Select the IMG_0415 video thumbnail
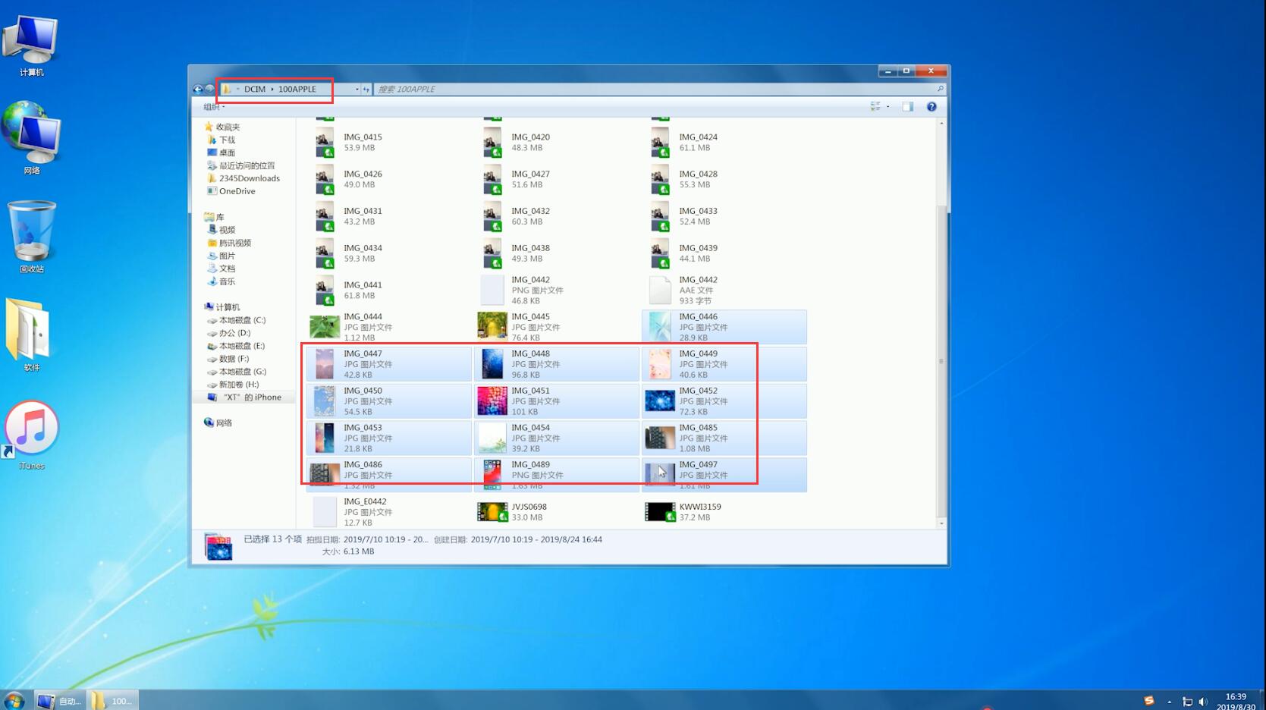The height and width of the screenshot is (710, 1266). pyautogui.click(x=325, y=143)
